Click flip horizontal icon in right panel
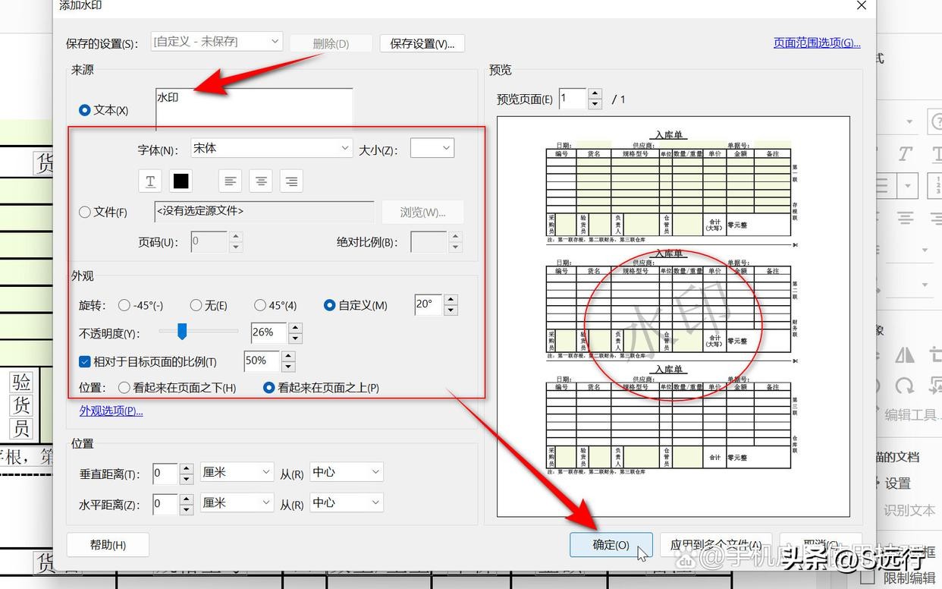Screen dimensions: 942x589 click(905, 355)
